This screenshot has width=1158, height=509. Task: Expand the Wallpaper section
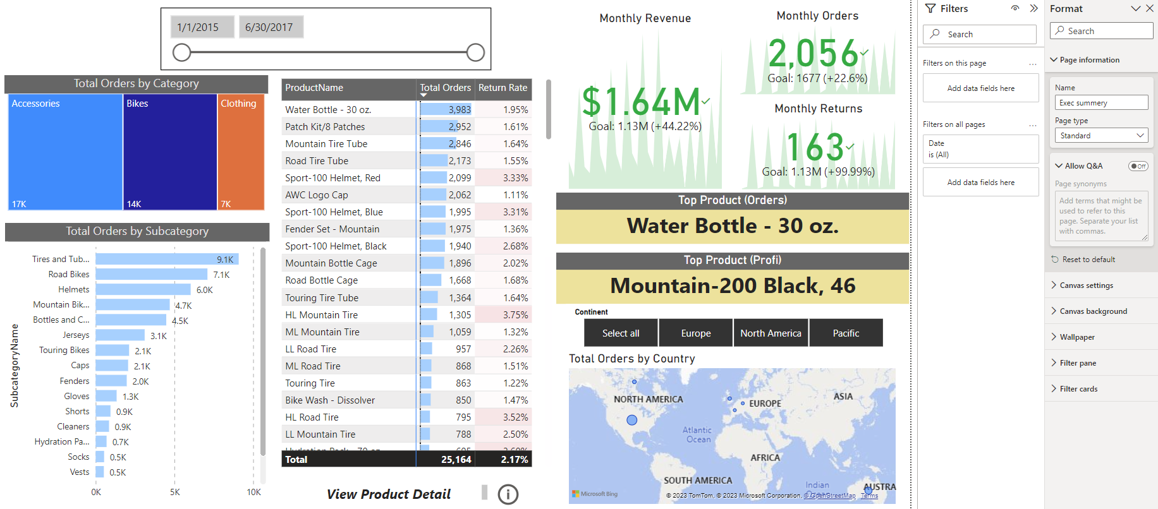[1054, 337]
